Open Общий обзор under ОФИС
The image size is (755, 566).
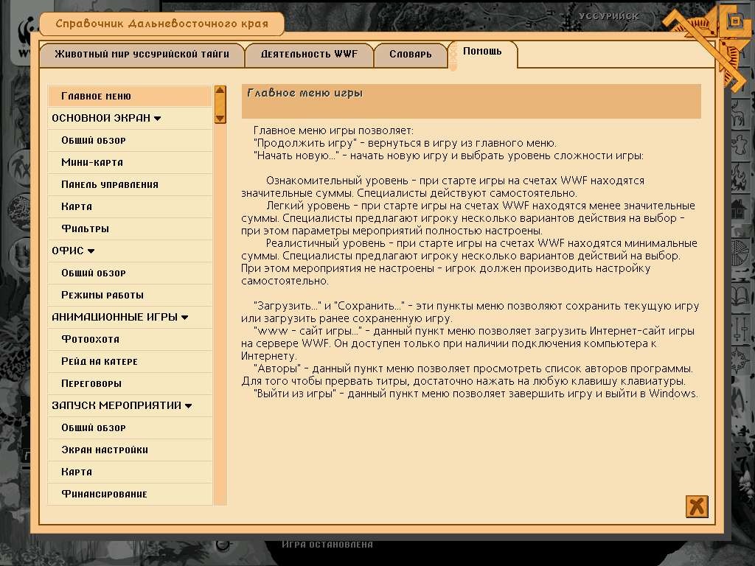pyautogui.click(x=130, y=273)
